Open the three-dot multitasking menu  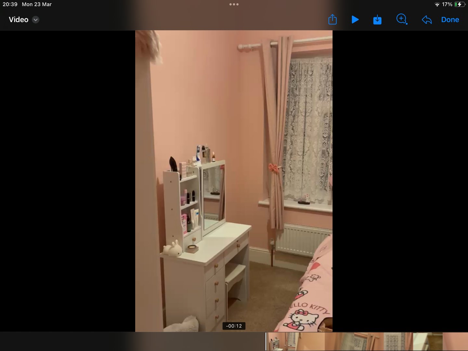point(234,4)
